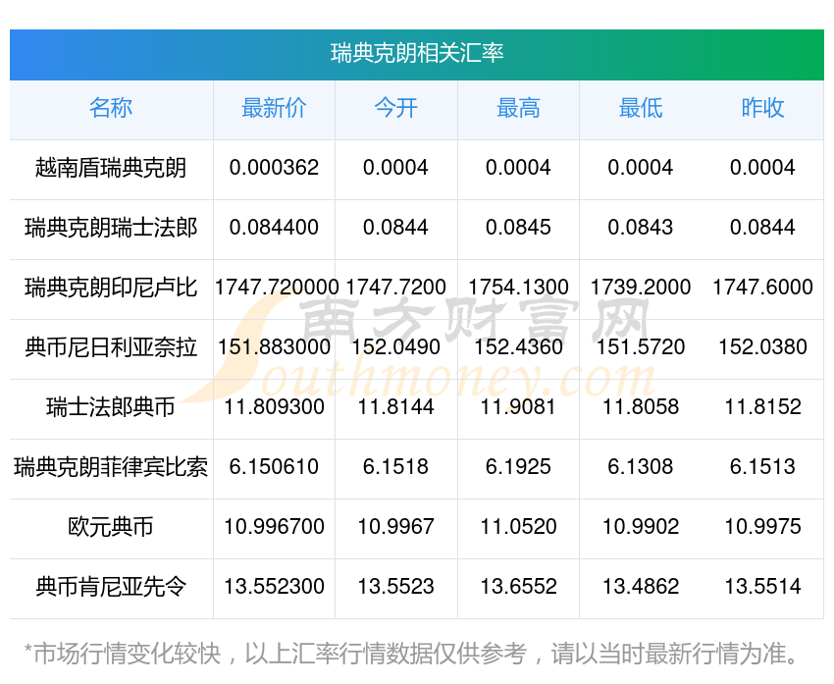Image resolution: width=834 pixels, height=684 pixels.
Task: Select the 名称 column header
Action: 111,109
